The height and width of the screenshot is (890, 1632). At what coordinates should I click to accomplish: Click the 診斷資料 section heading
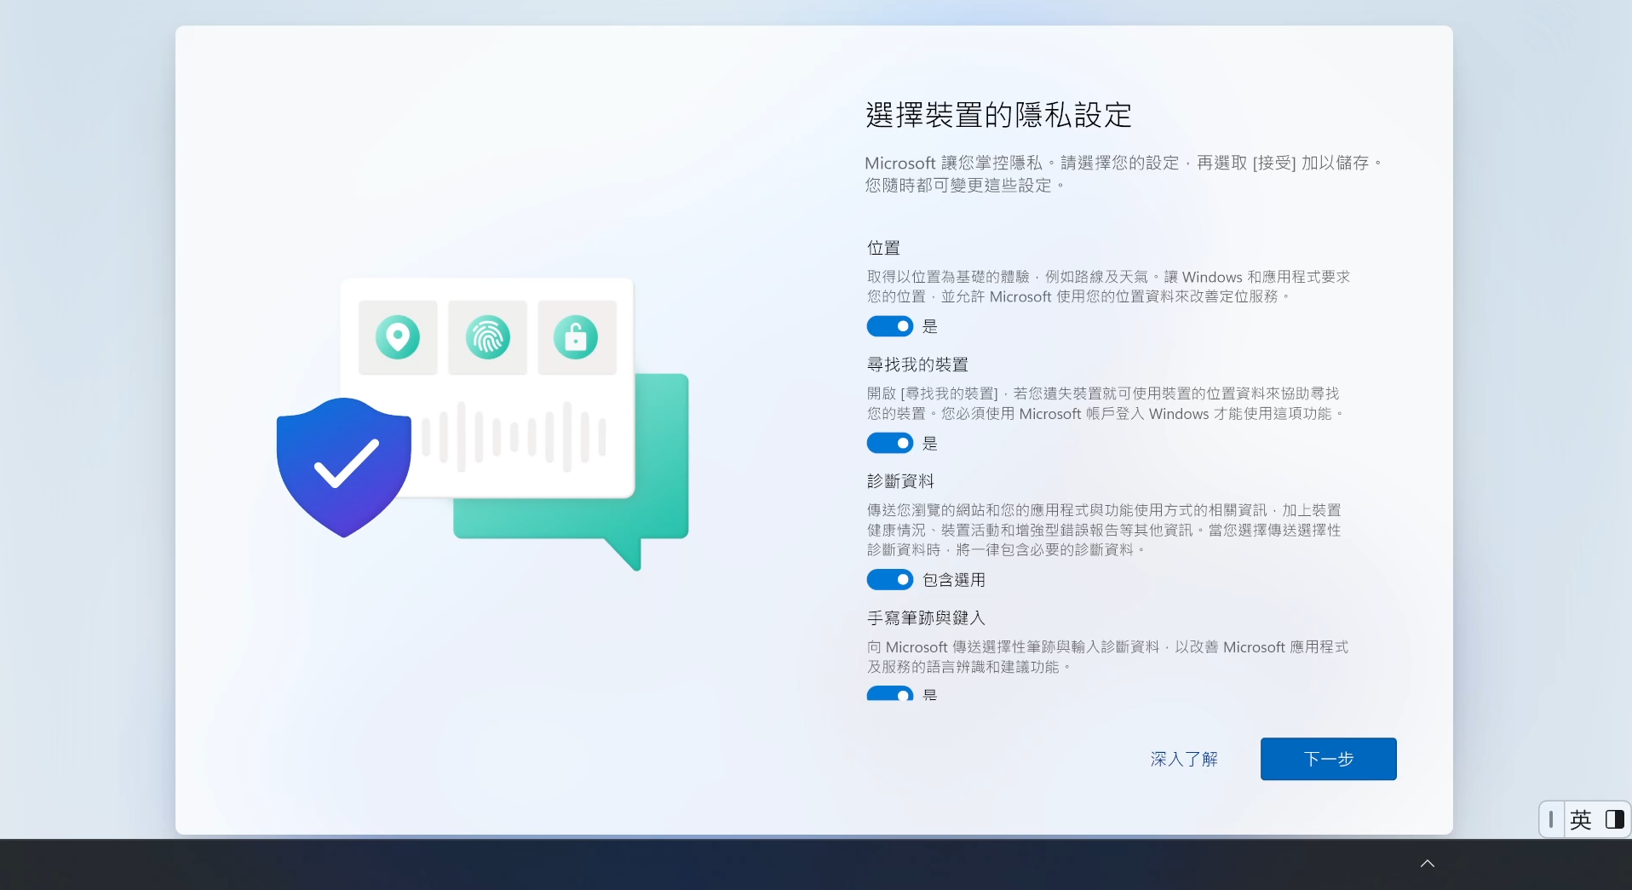(x=900, y=481)
